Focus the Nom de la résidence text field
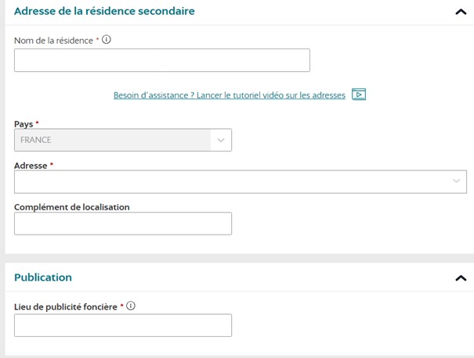The image size is (474, 358). pyautogui.click(x=162, y=60)
